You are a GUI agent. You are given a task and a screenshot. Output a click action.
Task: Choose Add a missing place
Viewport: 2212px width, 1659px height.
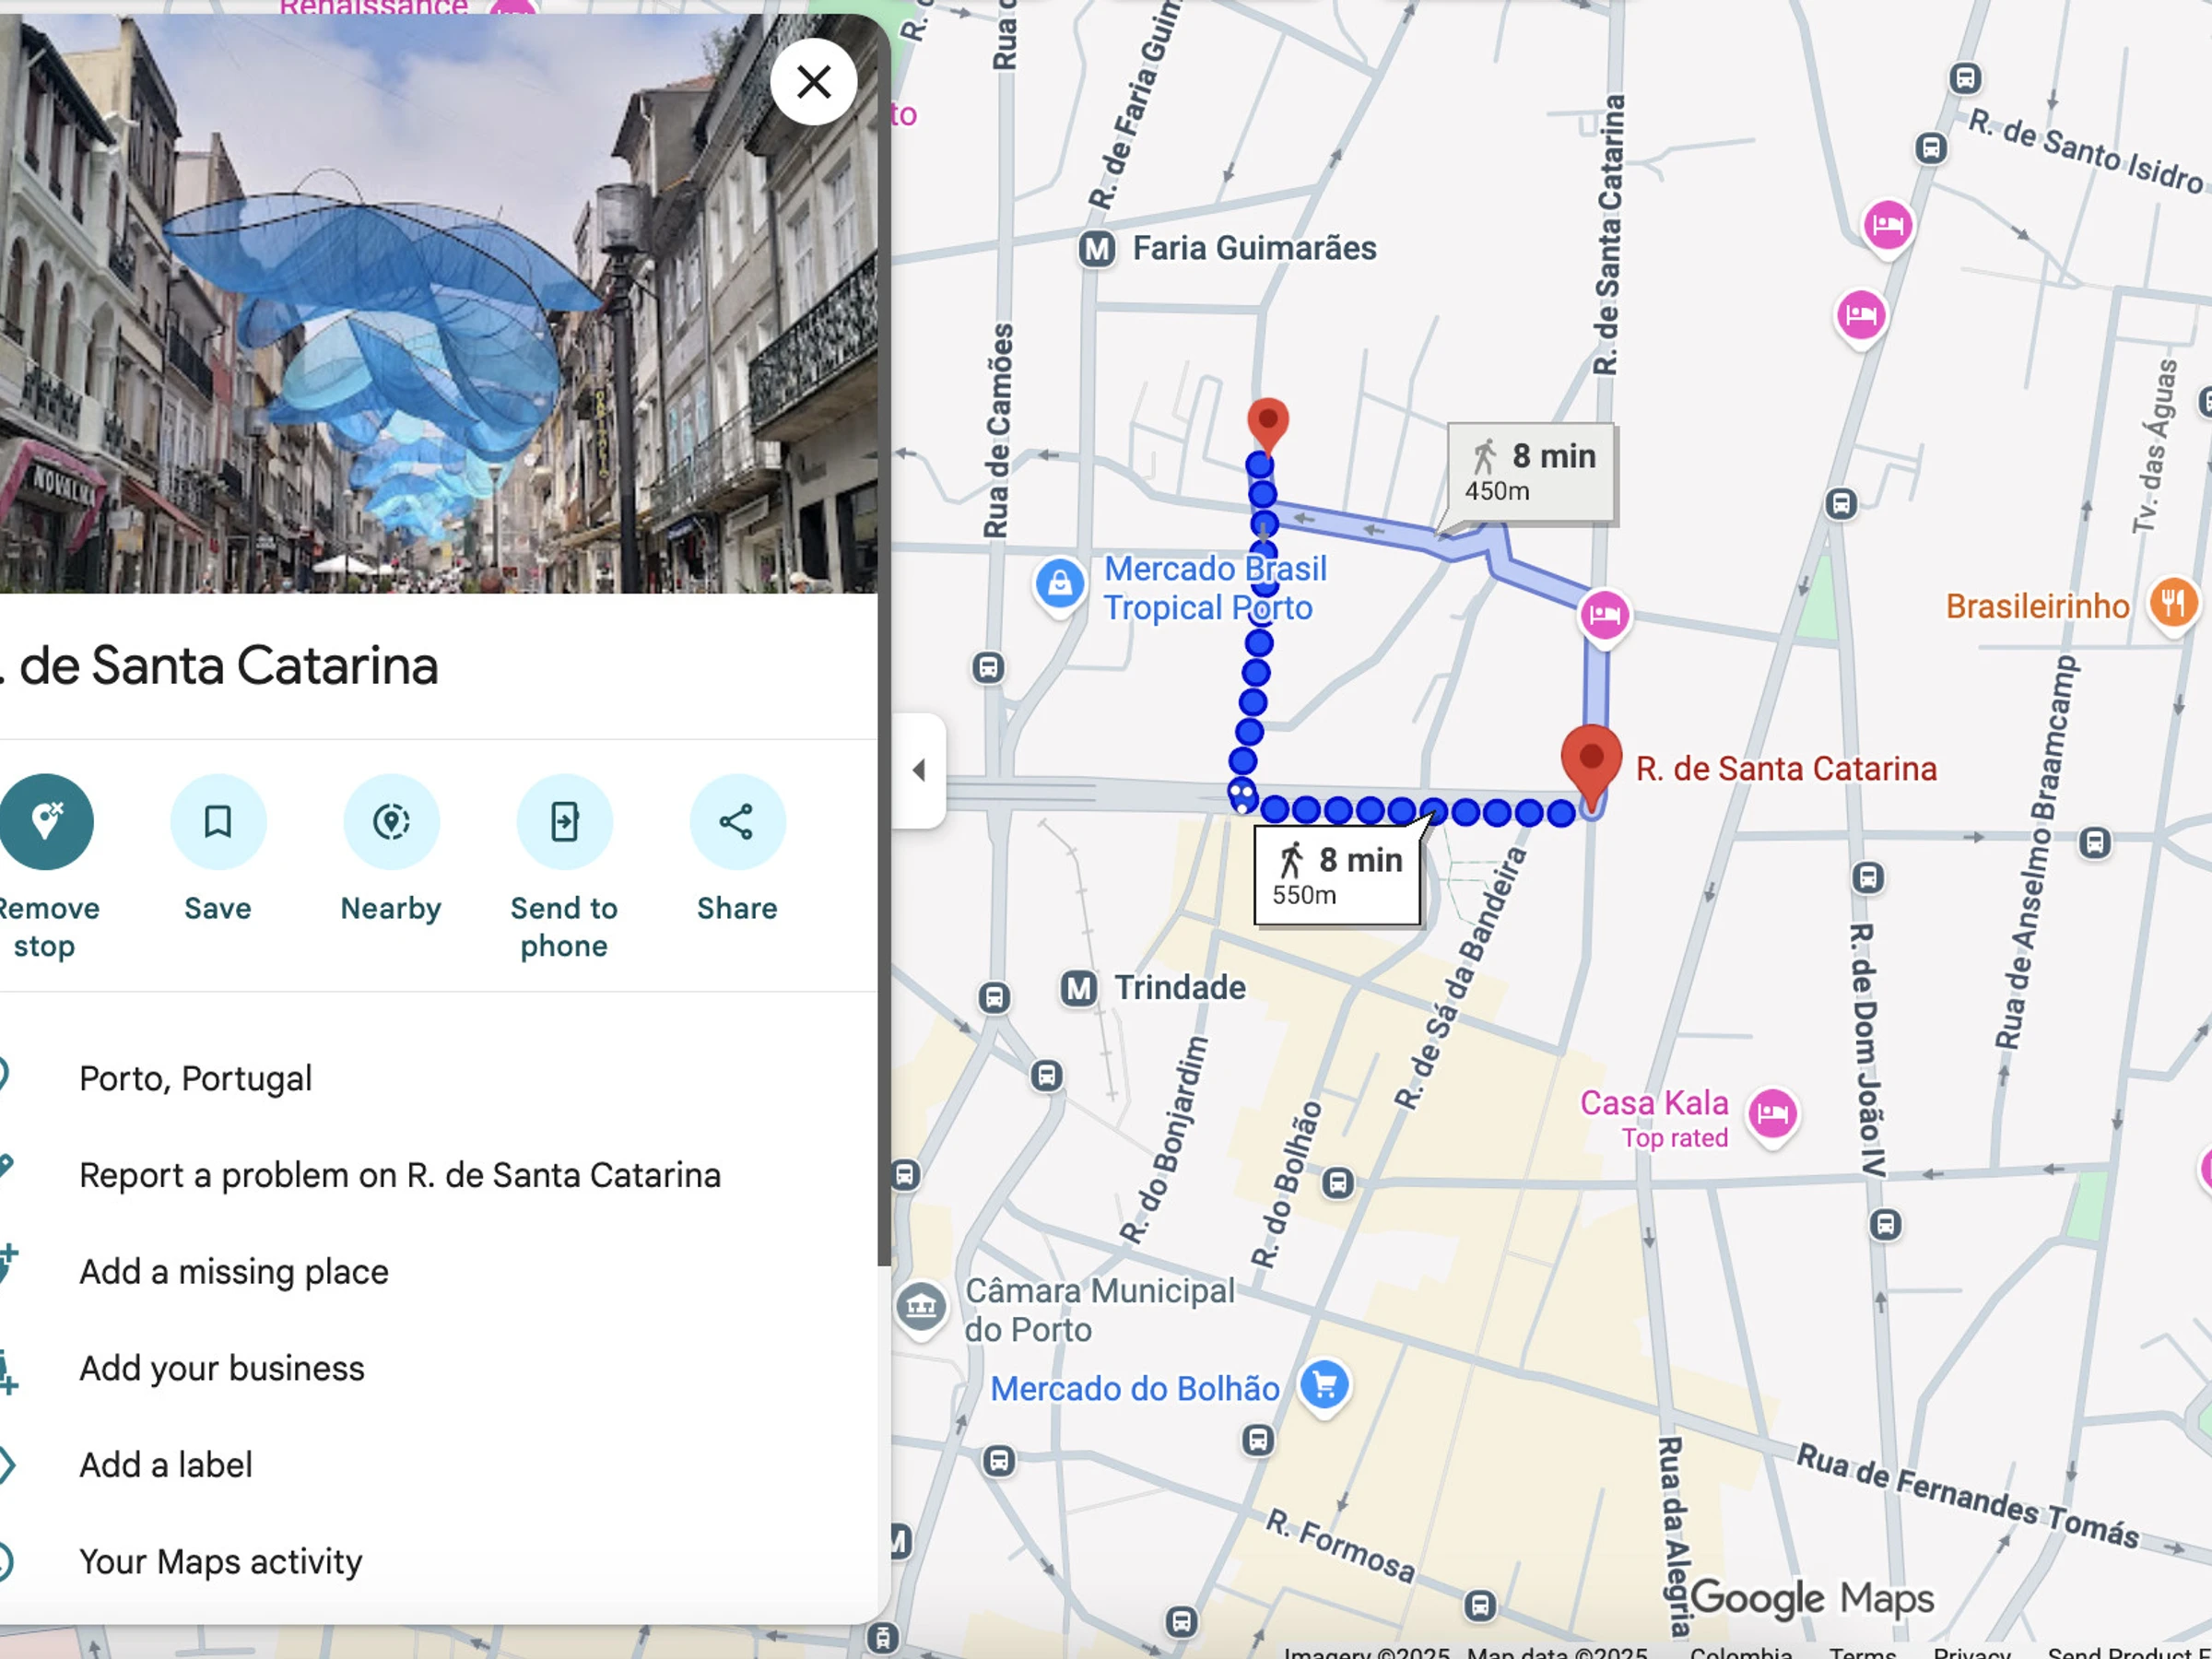tap(234, 1271)
